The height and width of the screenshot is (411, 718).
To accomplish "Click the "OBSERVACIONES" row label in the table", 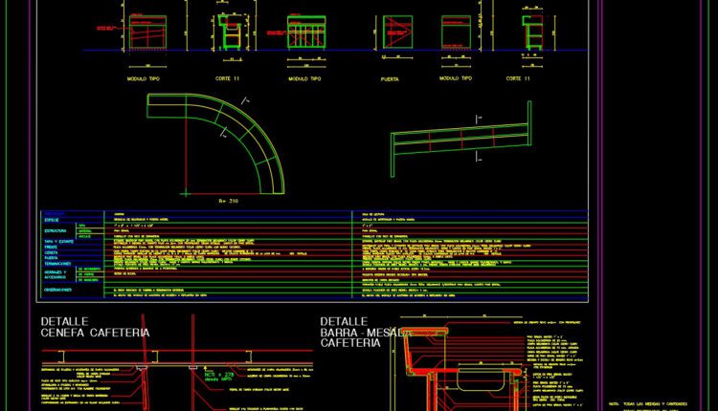I will (x=57, y=290).
